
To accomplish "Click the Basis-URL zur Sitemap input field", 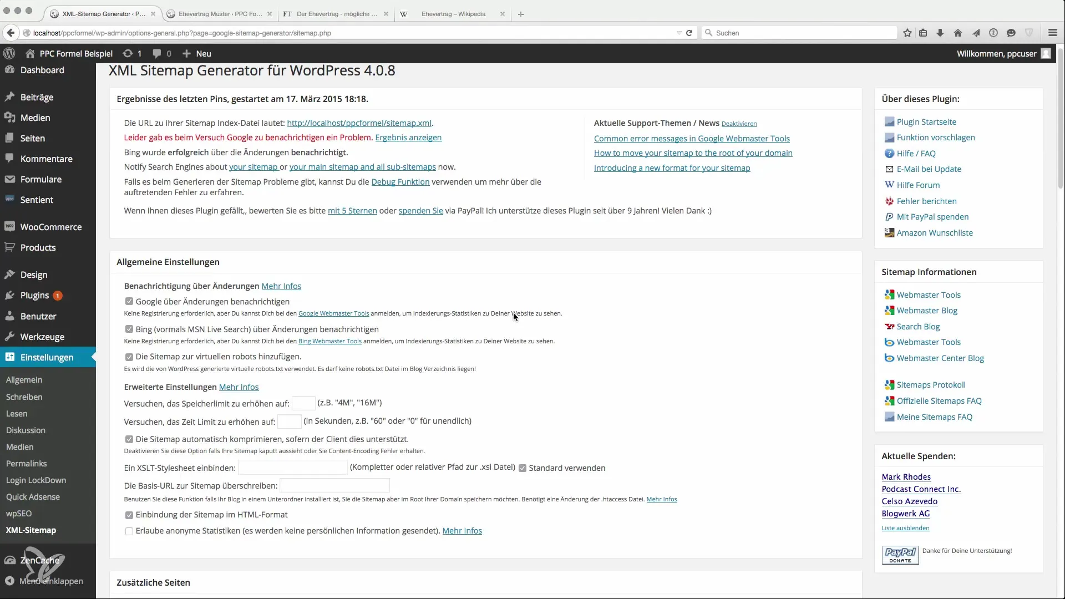I will point(334,486).
